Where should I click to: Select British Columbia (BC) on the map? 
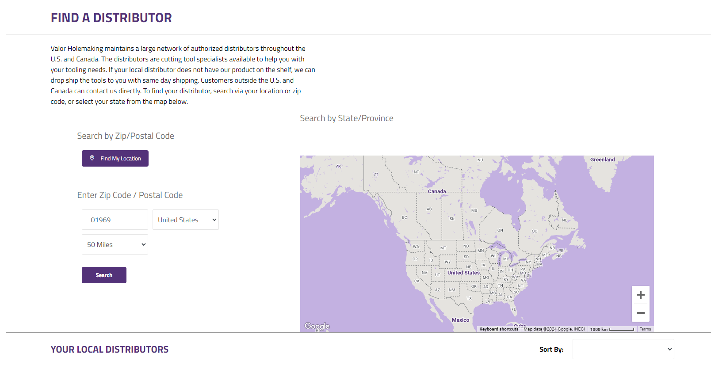click(404, 217)
